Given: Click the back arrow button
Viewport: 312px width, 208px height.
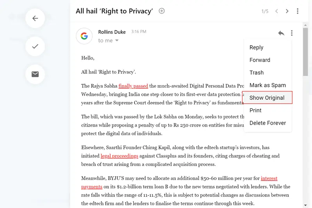Looking at the screenshot, I should 35,18.
